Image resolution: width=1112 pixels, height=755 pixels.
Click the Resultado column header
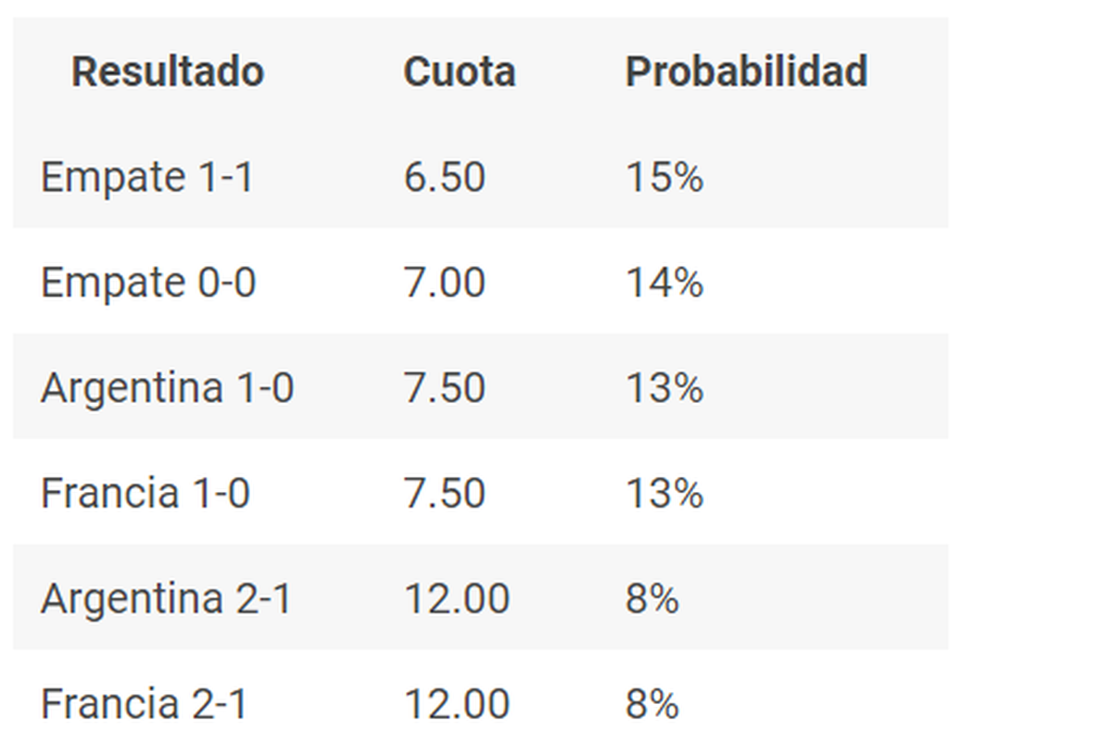pyautogui.click(x=168, y=71)
